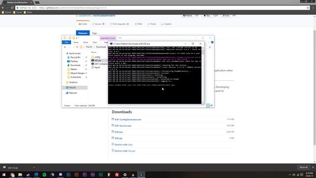Click the Explorer help question mark icon

(212, 42)
